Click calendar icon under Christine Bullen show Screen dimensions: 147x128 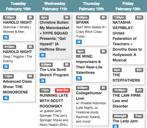43,55
